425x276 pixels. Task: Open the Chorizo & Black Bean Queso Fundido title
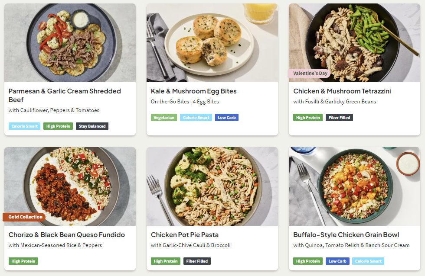67,235
